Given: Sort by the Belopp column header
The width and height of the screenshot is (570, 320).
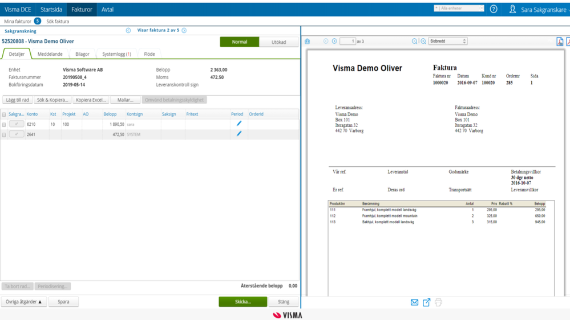Looking at the screenshot, I should pos(110,114).
